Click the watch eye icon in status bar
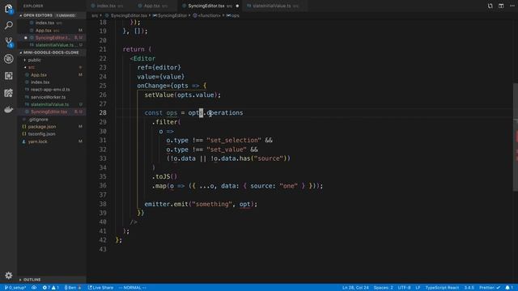 pos(34,288)
